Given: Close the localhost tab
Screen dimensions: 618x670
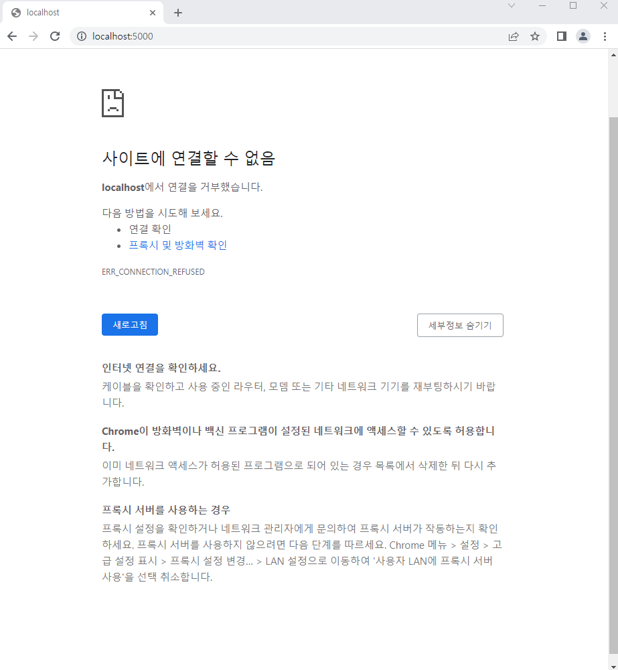Looking at the screenshot, I should [153, 13].
